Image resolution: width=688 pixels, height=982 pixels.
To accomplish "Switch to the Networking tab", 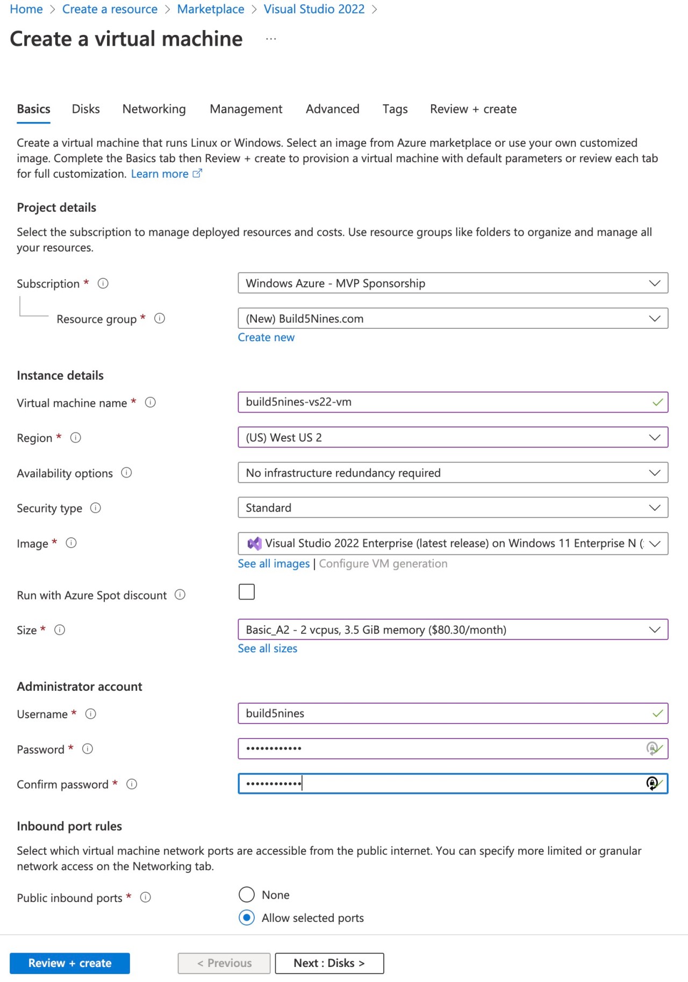I will 153,109.
